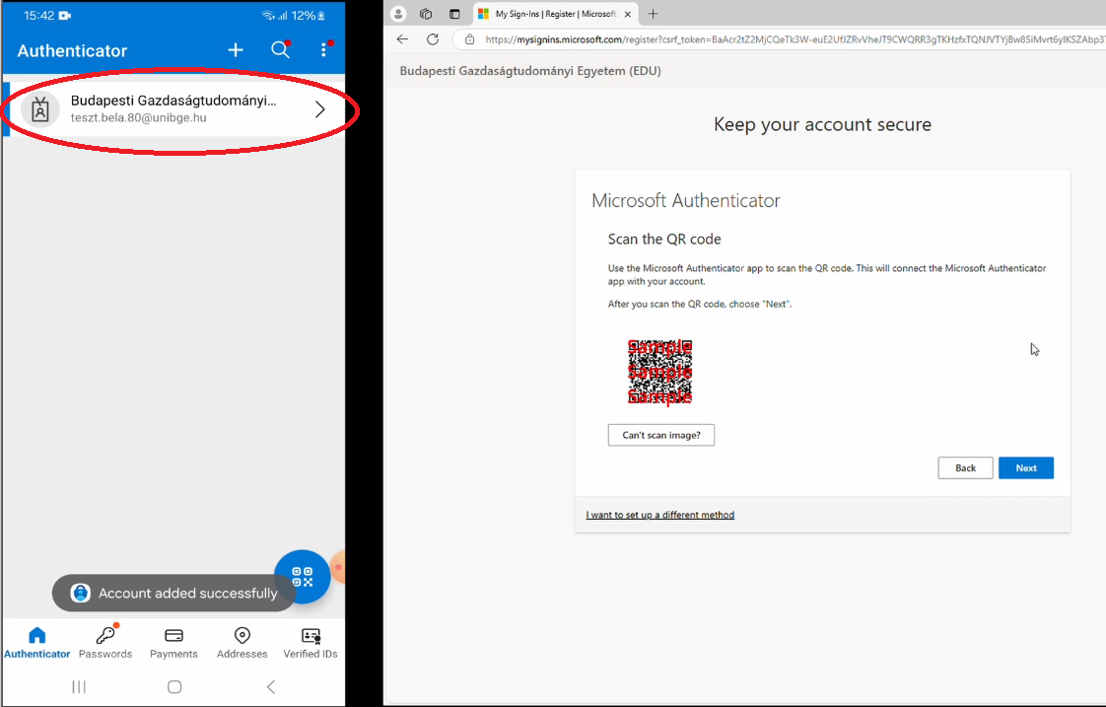Open the tab actions icon in browser
1106x707 pixels.
pos(454,14)
